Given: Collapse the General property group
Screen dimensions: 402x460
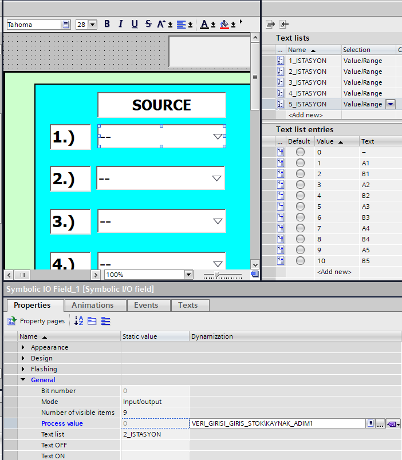Looking at the screenshot, I should [x=23, y=380].
